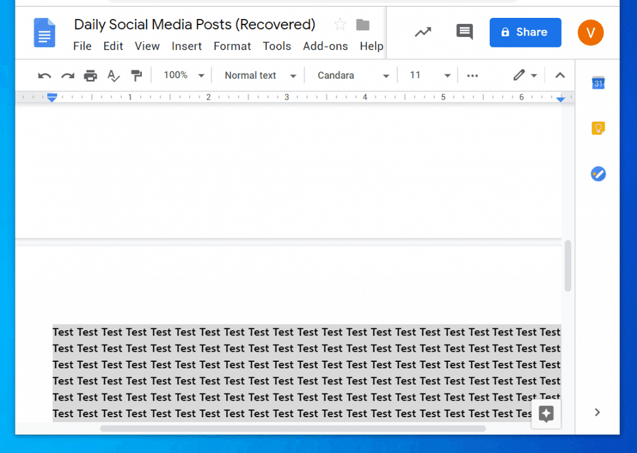Screen dimensions: 637x453
Task: Select the Paint format tool
Action: [x=138, y=75]
